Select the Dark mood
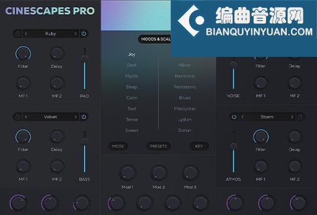This screenshot has width=317, height=215. point(132,65)
